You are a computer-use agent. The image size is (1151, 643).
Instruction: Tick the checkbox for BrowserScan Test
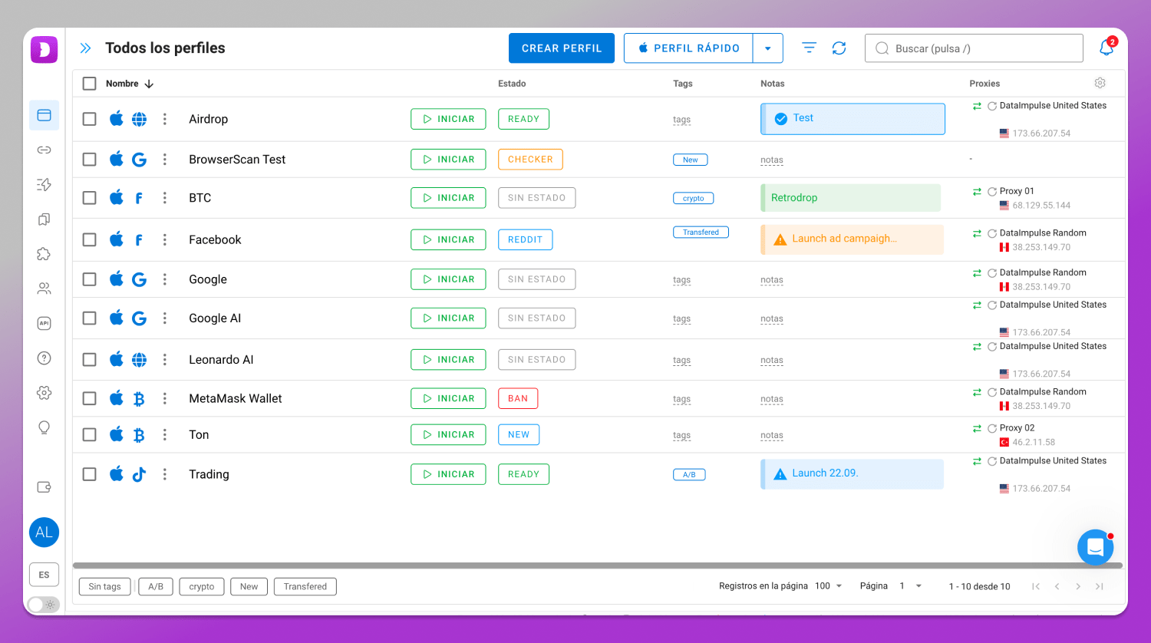pyautogui.click(x=90, y=160)
